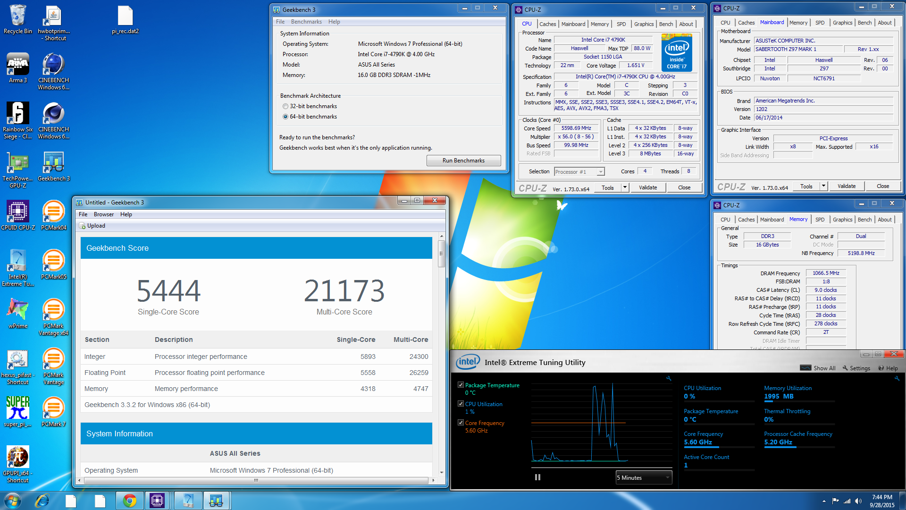Image resolution: width=906 pixels, height=510 pixels.
Task: Toggle the Core Frequency graph checkbox
Action: pos(461,423)
